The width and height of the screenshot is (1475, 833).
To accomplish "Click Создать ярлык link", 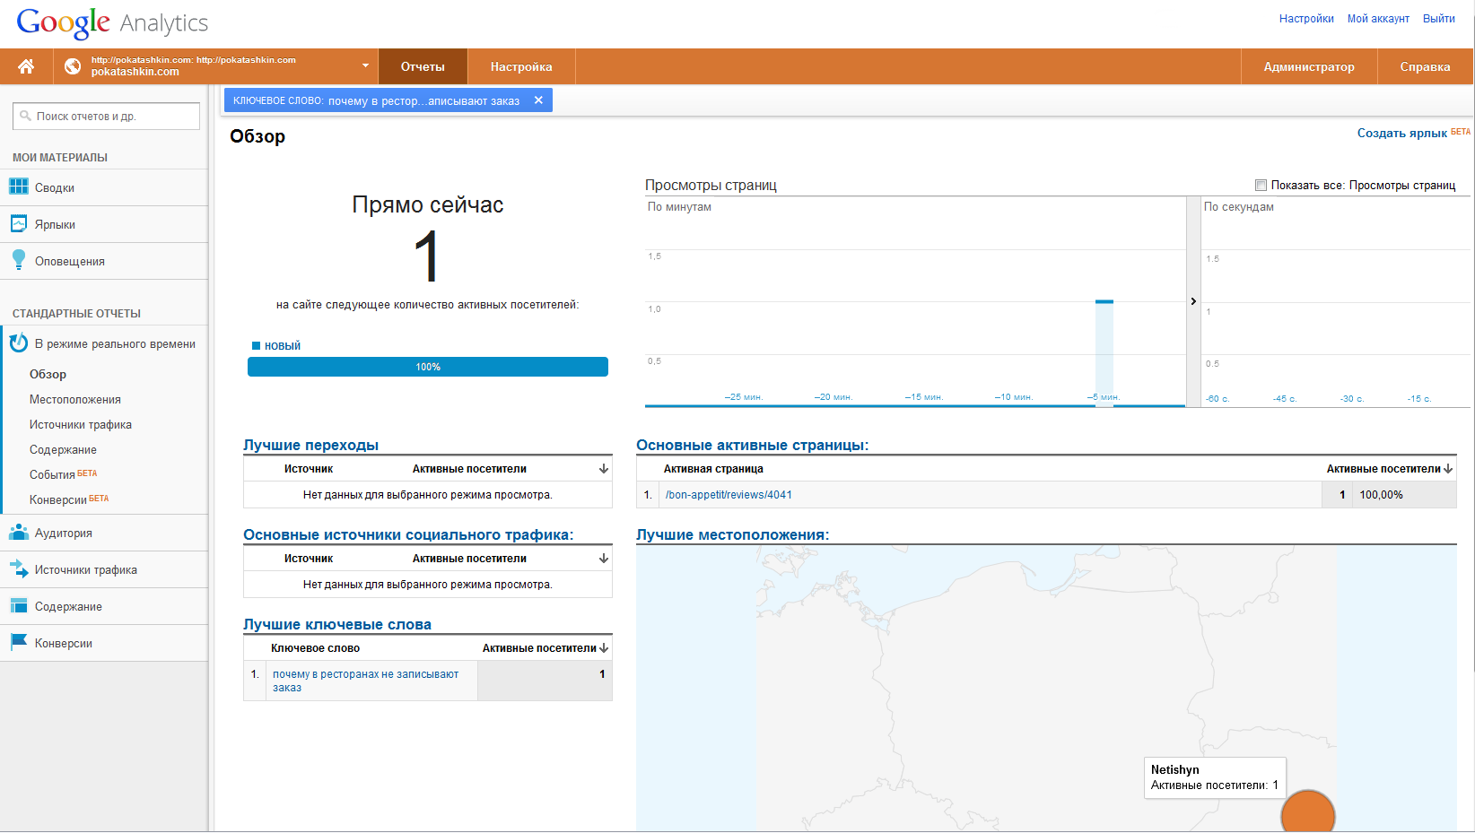I will [x=1401, y=133].
